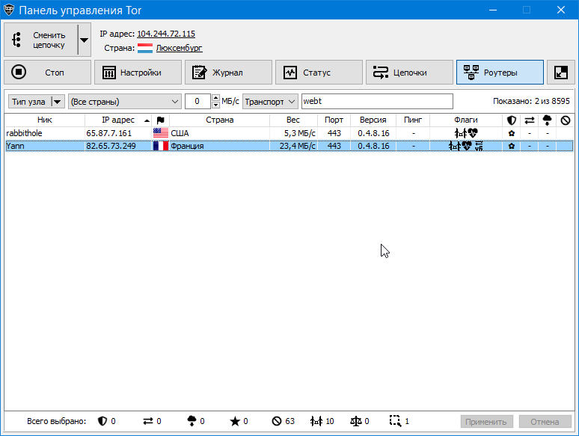This screenshot has height=436, width=579.
Task: Click the Отмена button
Action: coord(545,422)
